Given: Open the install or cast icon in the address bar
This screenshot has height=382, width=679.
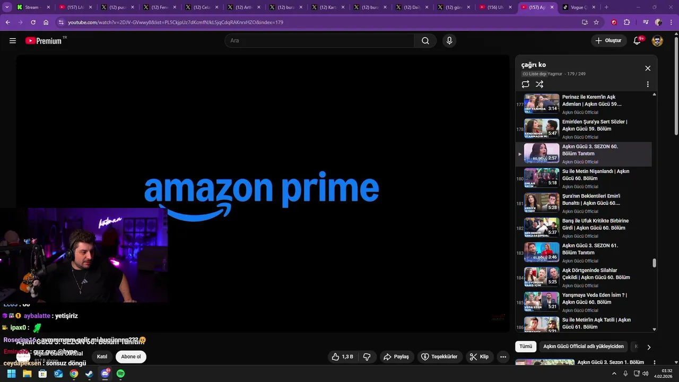Looking at the screenshot, I should click(x=585, y=22).
